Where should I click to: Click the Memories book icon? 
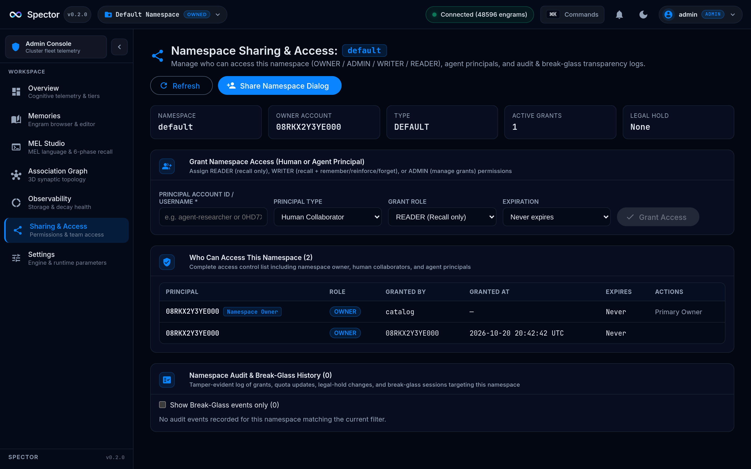point(16,119)
